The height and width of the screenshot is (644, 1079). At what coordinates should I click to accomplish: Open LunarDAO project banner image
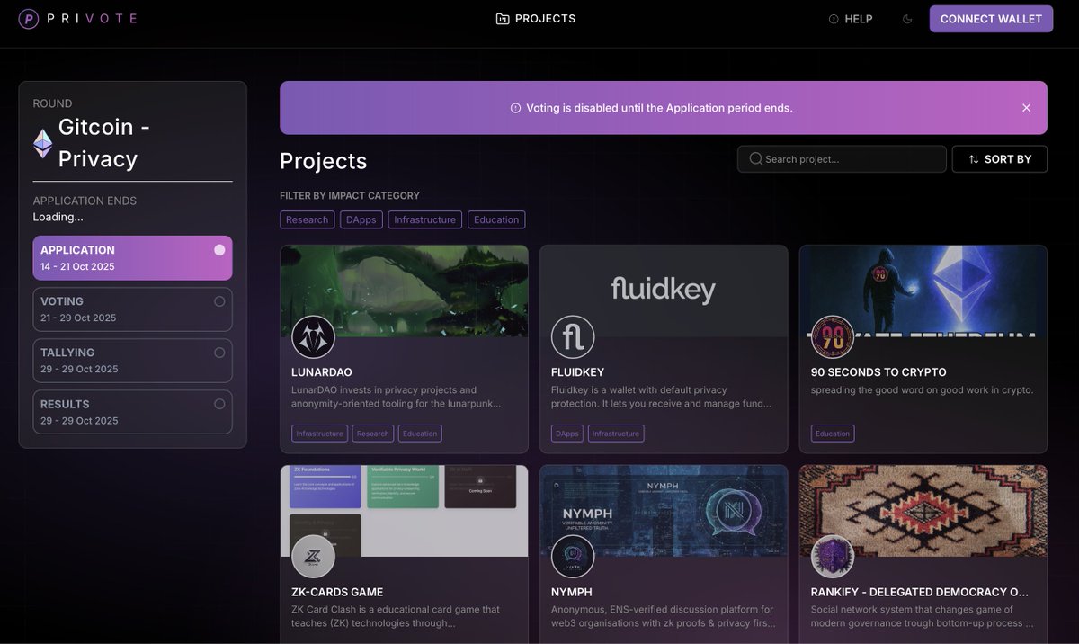pos(404,291)
